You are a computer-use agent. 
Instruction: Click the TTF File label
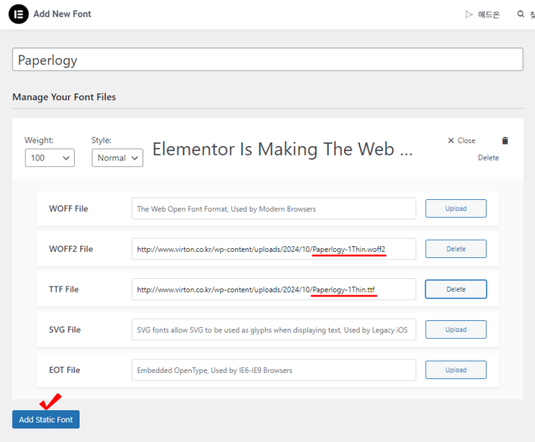click(x=64, y=289)
